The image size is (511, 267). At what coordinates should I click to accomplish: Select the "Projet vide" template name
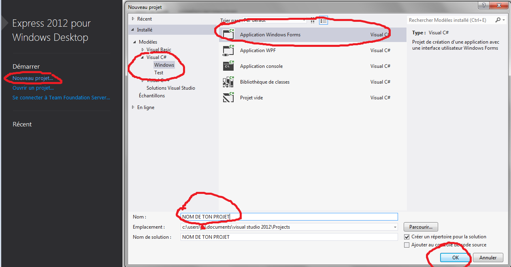251,98
